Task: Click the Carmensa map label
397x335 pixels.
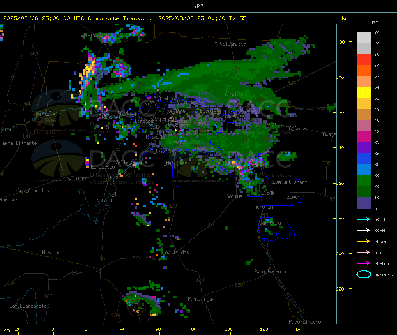Action: (x=270, y=223)
